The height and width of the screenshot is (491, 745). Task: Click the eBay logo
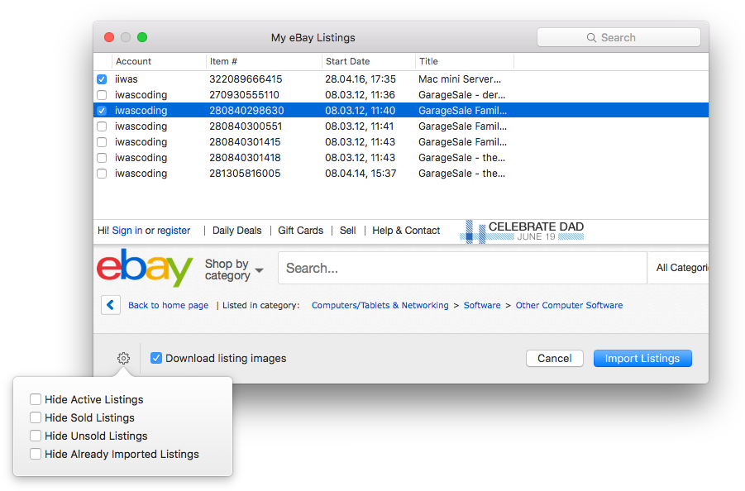click(145, 268)
